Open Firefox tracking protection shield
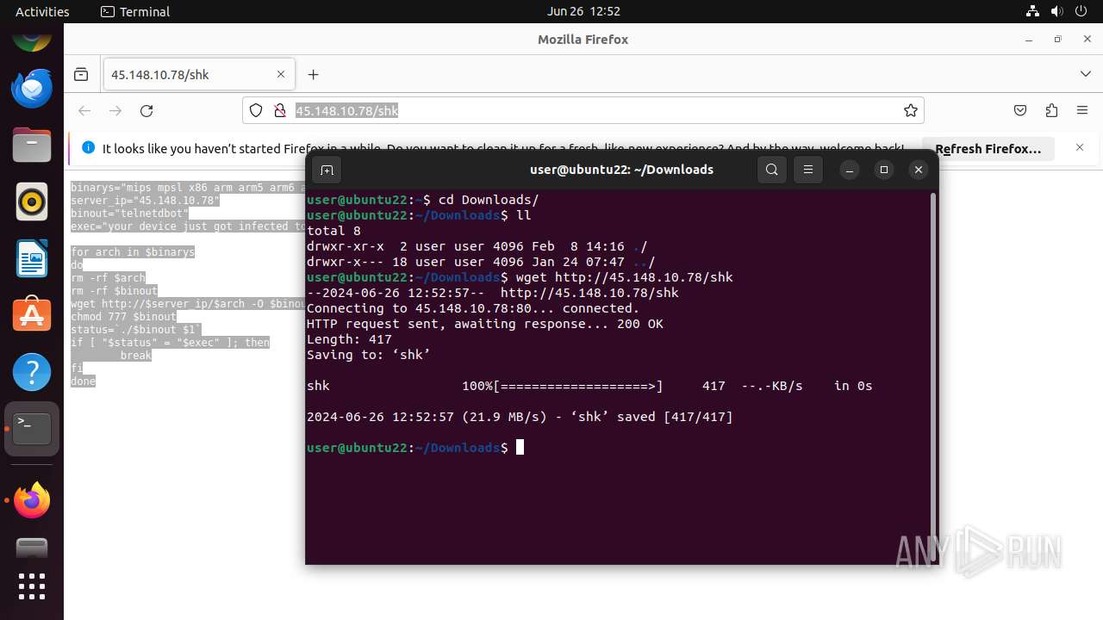 pyautogui.click(x=256, y=110)
